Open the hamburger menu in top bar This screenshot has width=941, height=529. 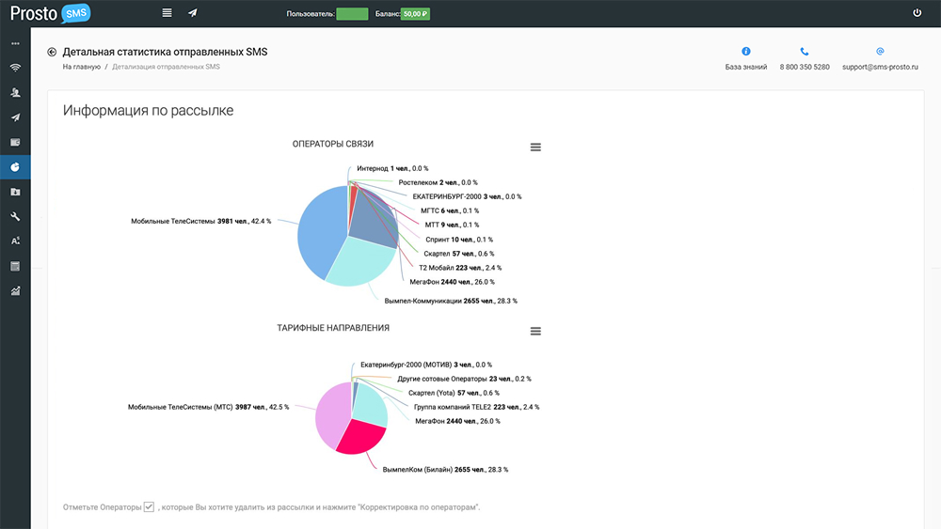(x=167, y=13)
